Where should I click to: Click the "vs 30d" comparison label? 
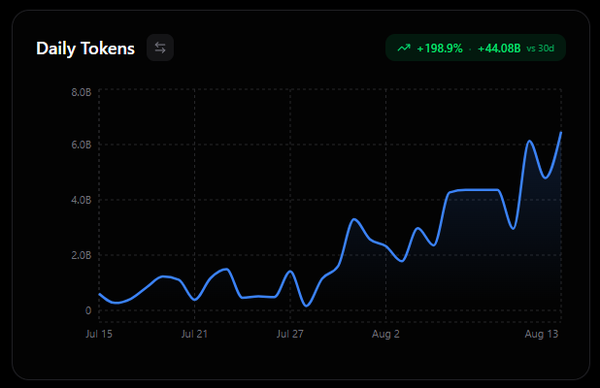point(541,48)
